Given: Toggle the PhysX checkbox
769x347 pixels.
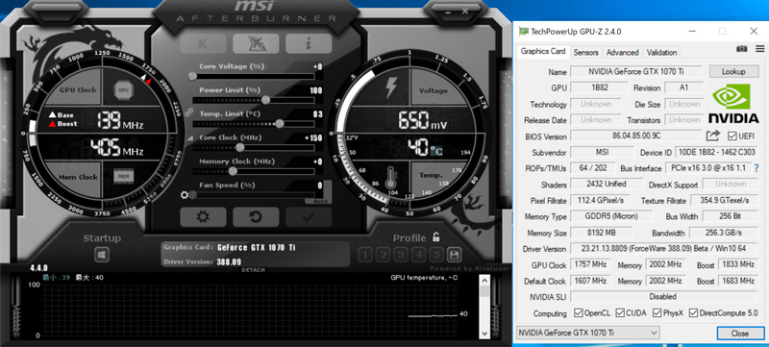Looking at the screenshot, I should 657,312.
